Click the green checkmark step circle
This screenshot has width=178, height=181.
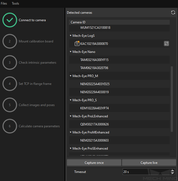click(10, 20)
